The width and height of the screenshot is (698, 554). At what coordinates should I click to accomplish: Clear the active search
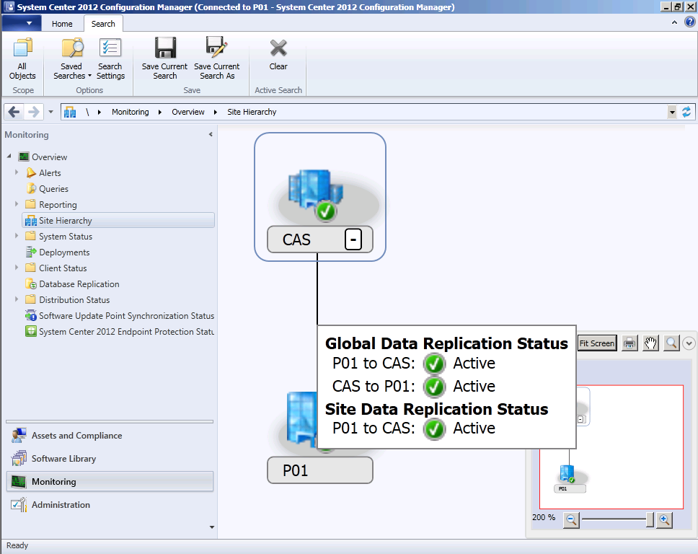pyautogui.click(x=278, y=56)
